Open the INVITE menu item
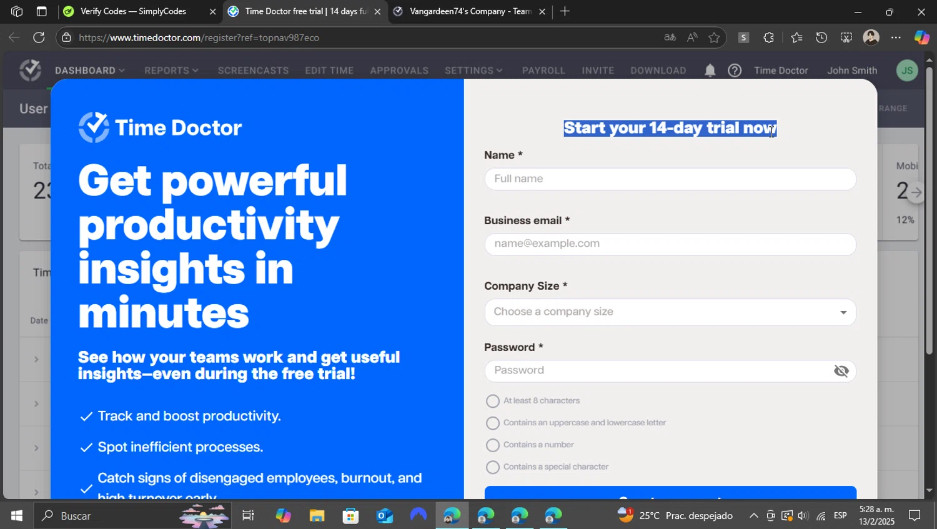This screenshot has width=937, height=529. 598,71
